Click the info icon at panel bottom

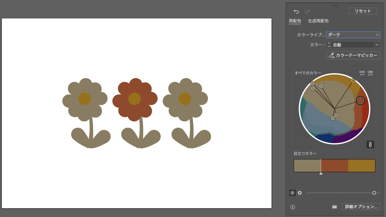[293, 207]
